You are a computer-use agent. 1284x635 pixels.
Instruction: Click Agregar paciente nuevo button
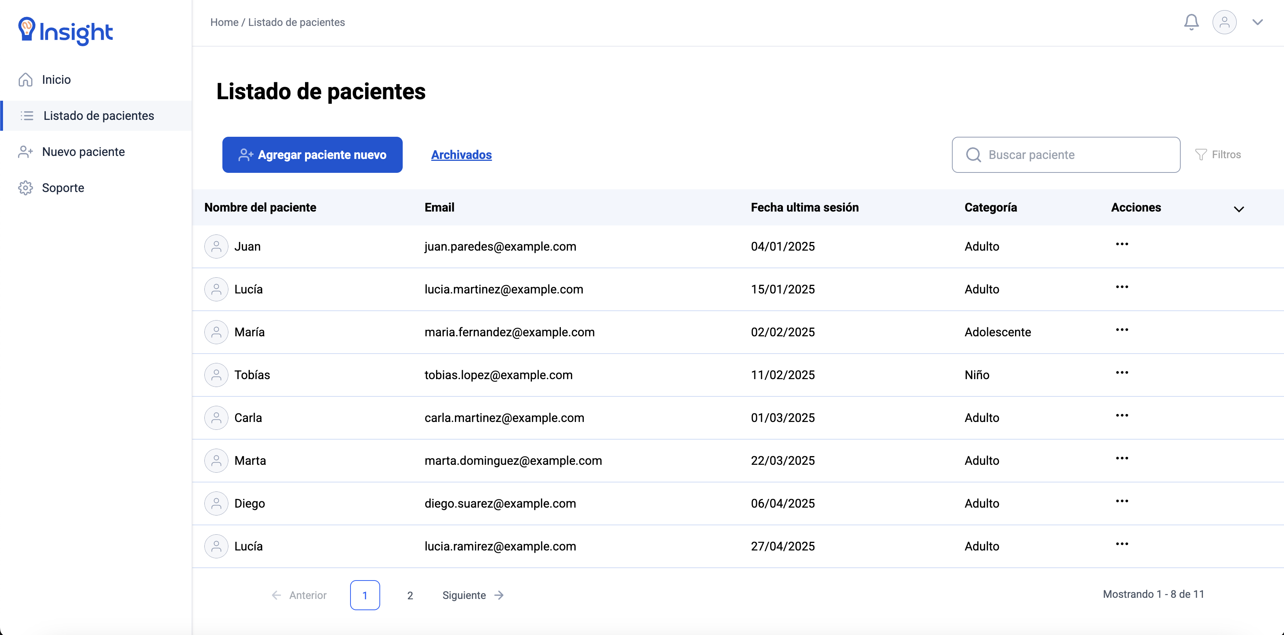[313, 155]
